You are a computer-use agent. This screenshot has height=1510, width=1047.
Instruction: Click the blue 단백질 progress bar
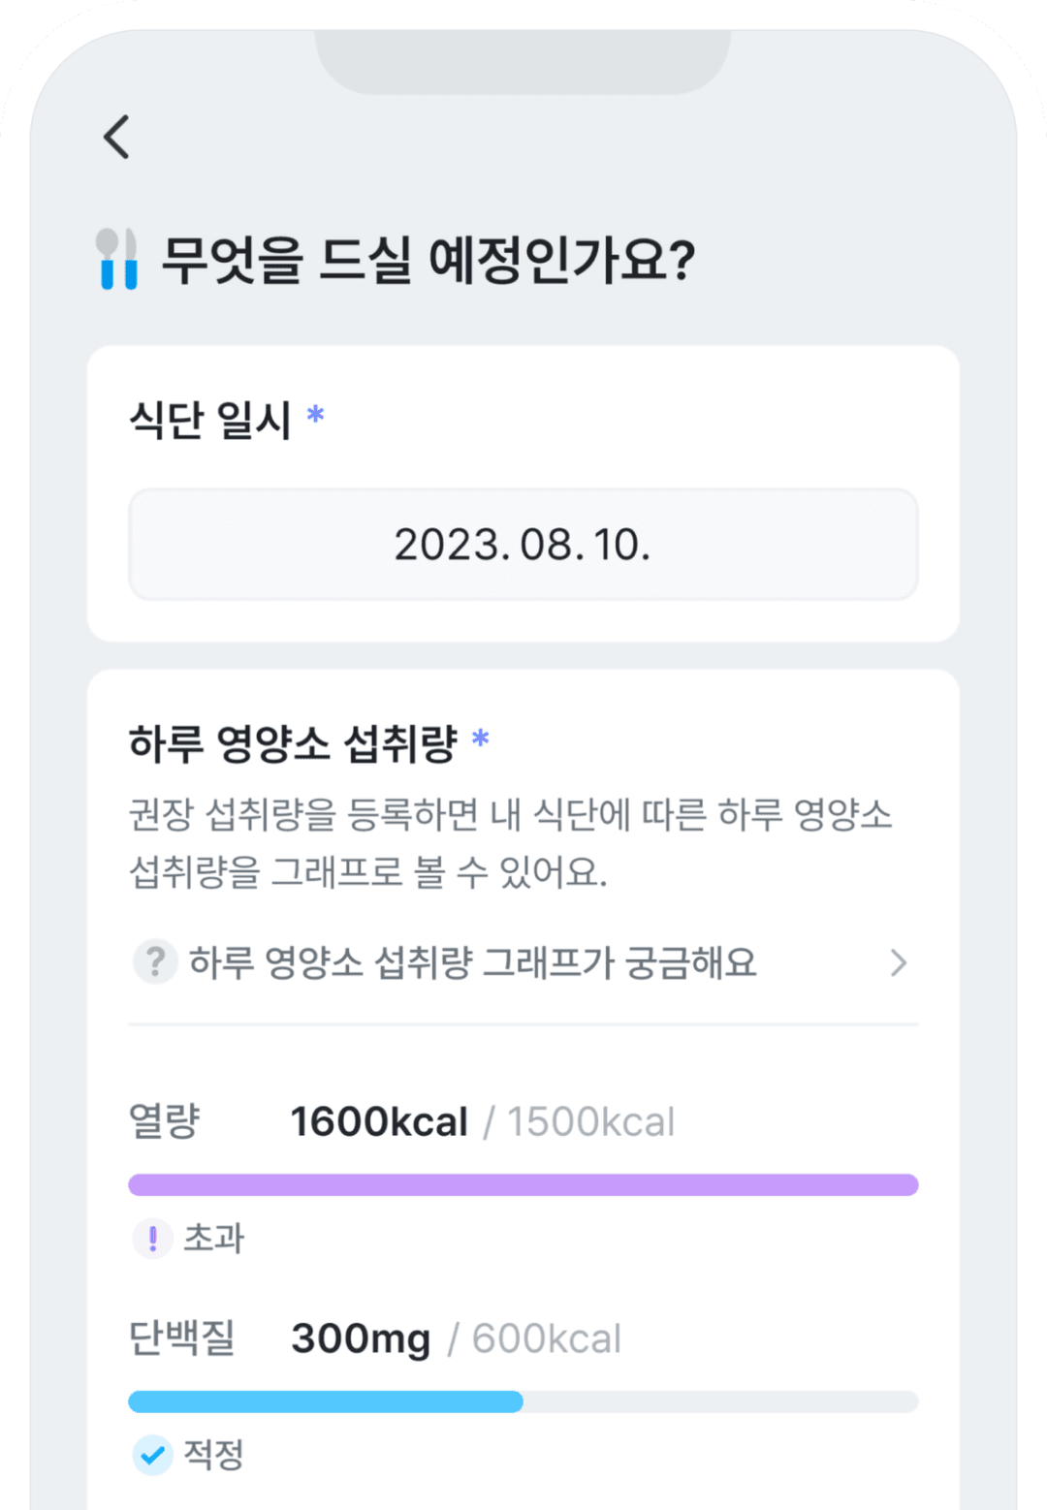523,1401
